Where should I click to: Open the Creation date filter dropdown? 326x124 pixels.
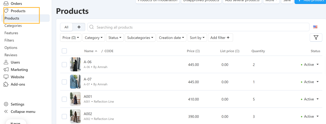tap(172, 37)
